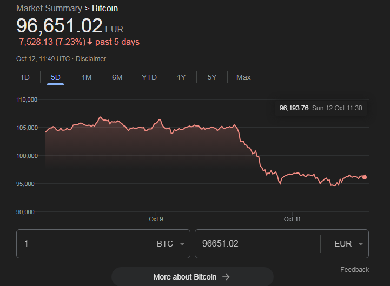Click the 100,000 y-axis label

pos(27,156)
